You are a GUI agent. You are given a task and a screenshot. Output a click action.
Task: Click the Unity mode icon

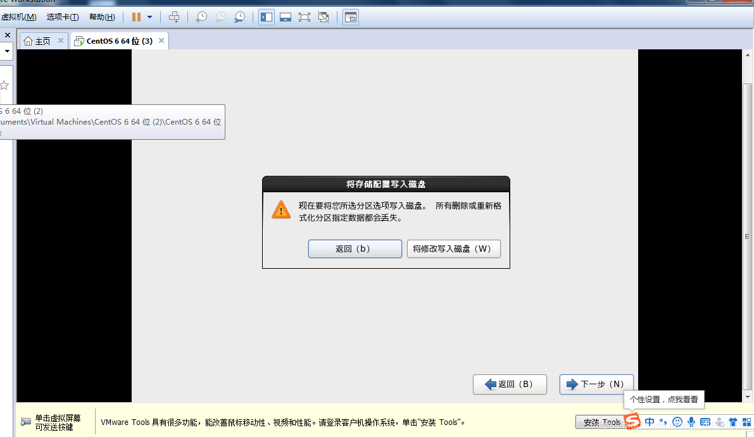click(x=324, y=17)
